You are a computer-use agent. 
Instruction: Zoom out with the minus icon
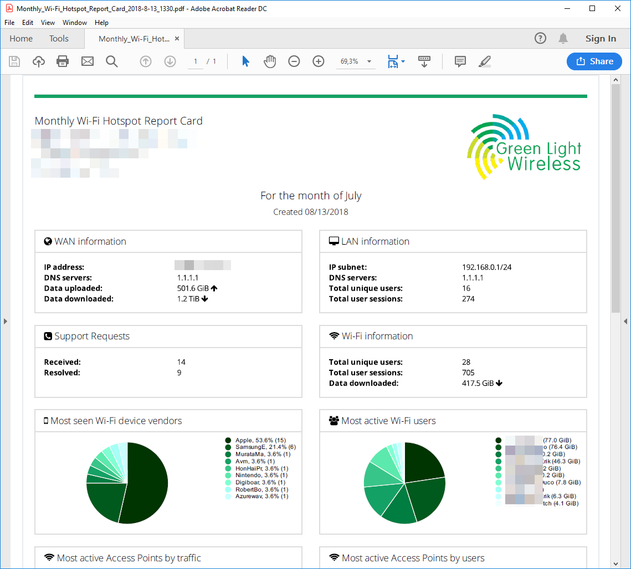coord(294,61)
